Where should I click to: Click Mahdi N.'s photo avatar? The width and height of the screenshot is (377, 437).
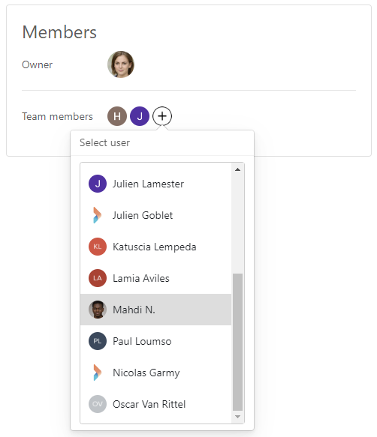point(98,310)
